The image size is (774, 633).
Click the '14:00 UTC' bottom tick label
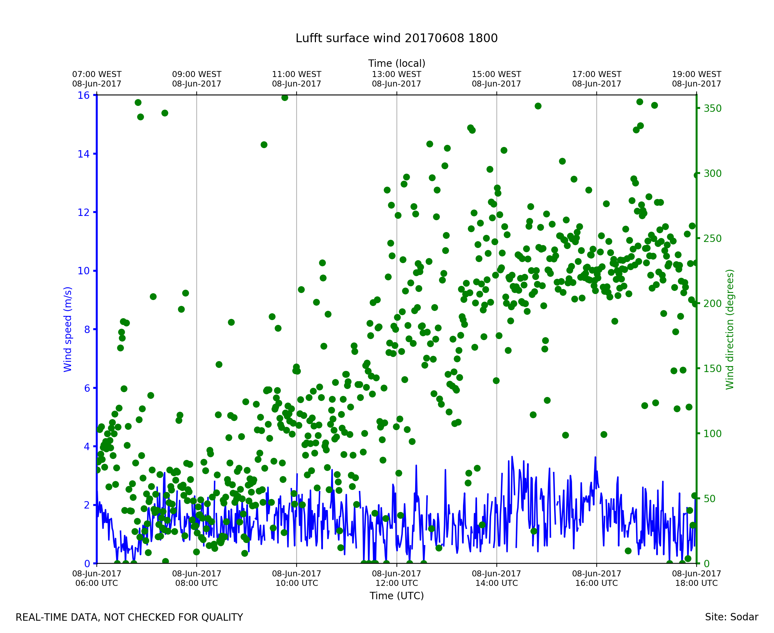(496, 583)
